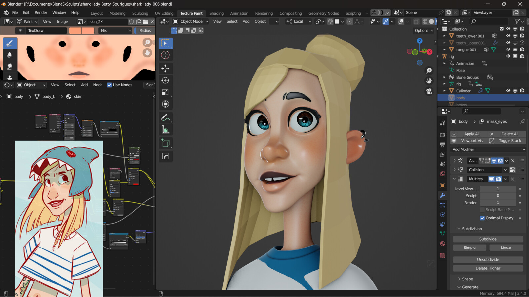The height and width of the screenshot is (297, 529).
Task: Expand the Shape section
Action: tap(459, 279)
